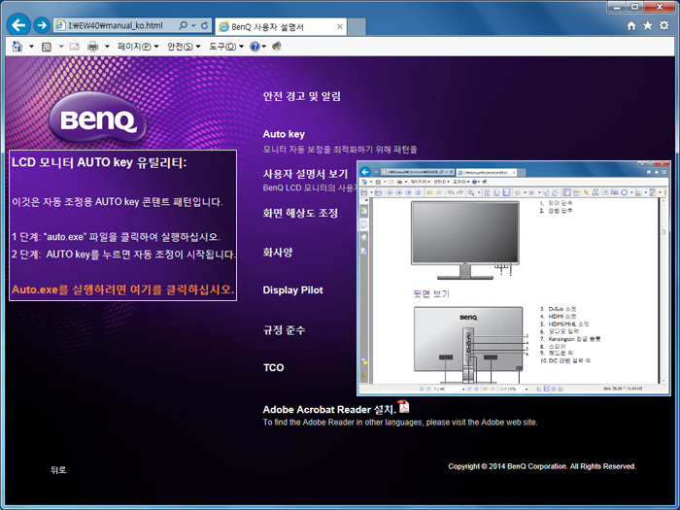
Task: Click the browser Forward arrow button
Action: point(42,24)
